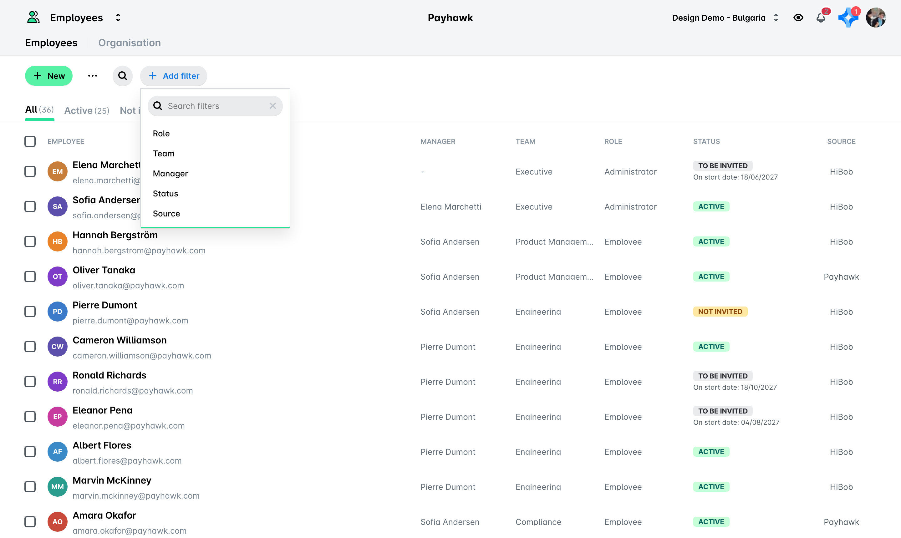This screenshot has width=901, height=538.
Task: Click the Employees people icon in header
Action: tap(33, 18)
